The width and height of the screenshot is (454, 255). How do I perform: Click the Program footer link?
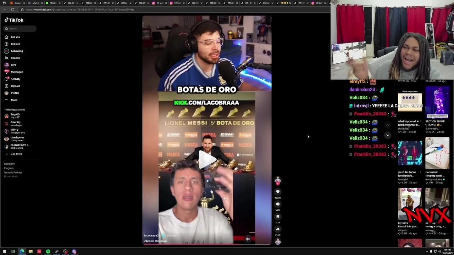9,168
